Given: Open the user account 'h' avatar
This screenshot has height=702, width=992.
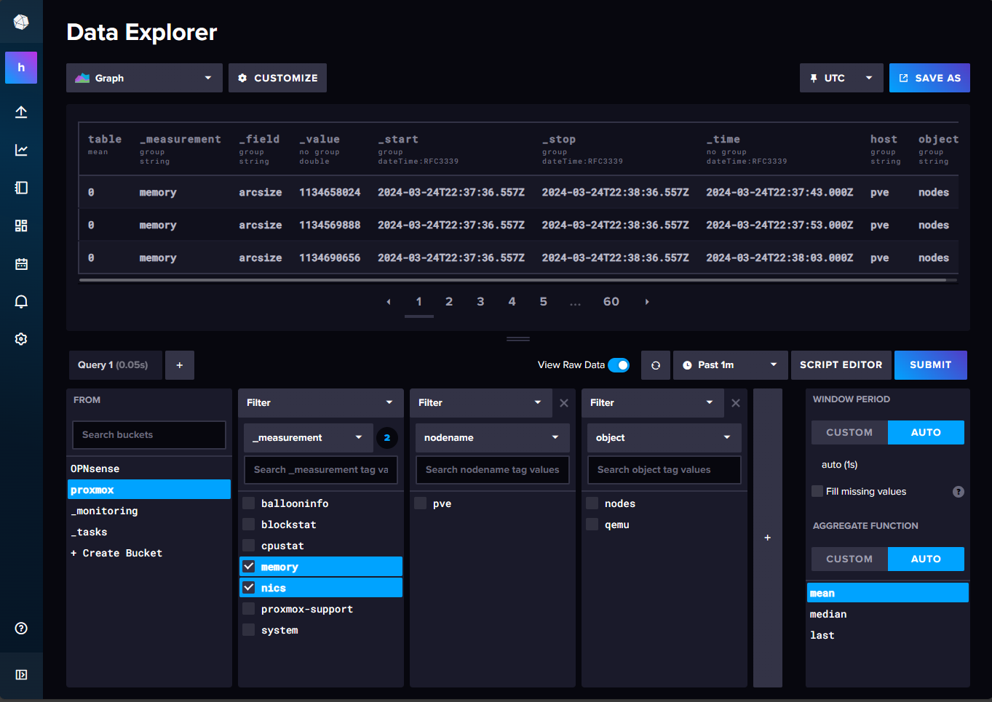Looking at the screenshot, I should 21,68.
